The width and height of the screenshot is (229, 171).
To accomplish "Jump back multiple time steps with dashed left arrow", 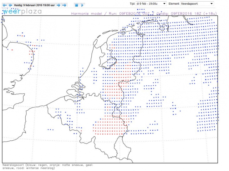I will pos(4,5).
